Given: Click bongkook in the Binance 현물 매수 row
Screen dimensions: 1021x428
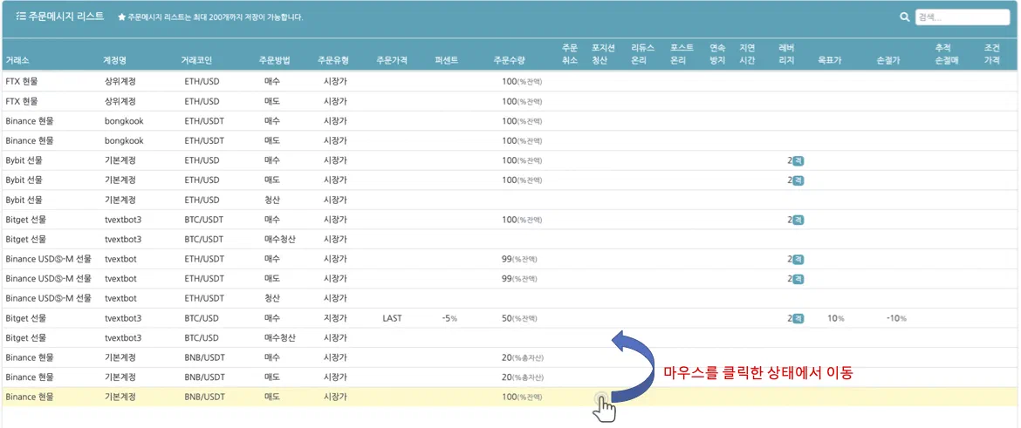Looking at the screenshot, I should click(124, 121).
